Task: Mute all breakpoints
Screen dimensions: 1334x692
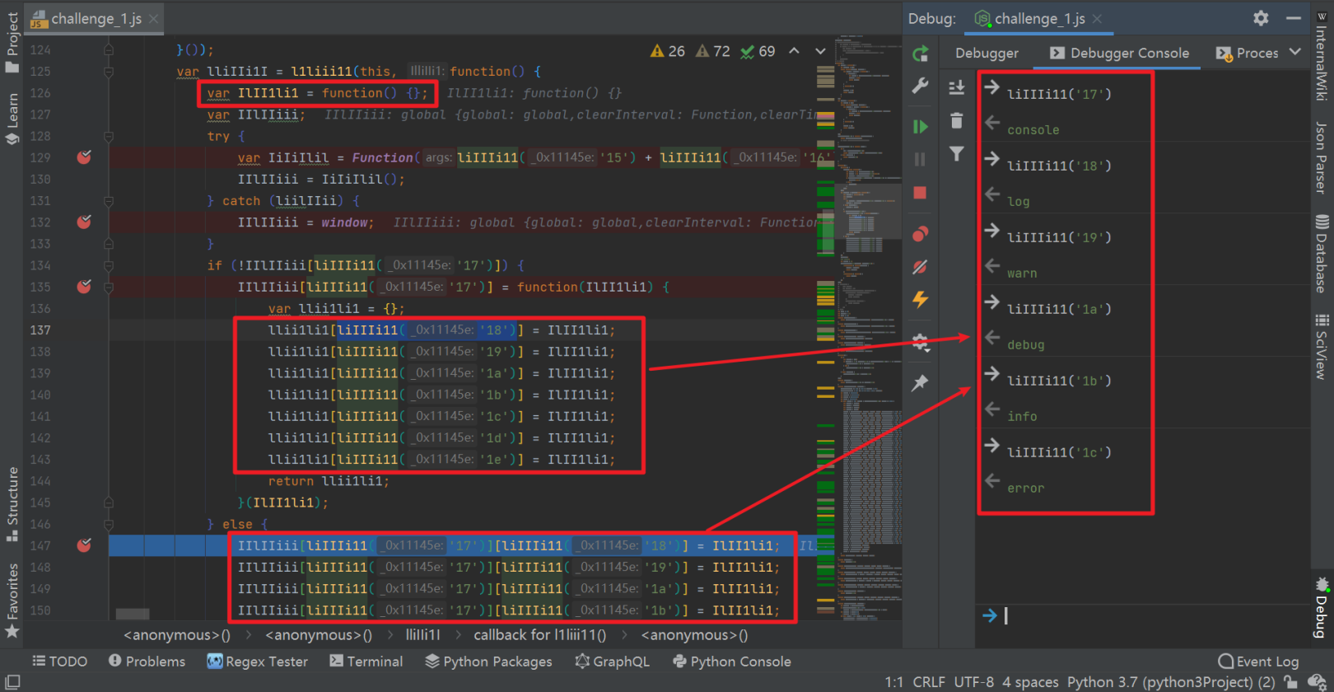Action: point(921,267)
